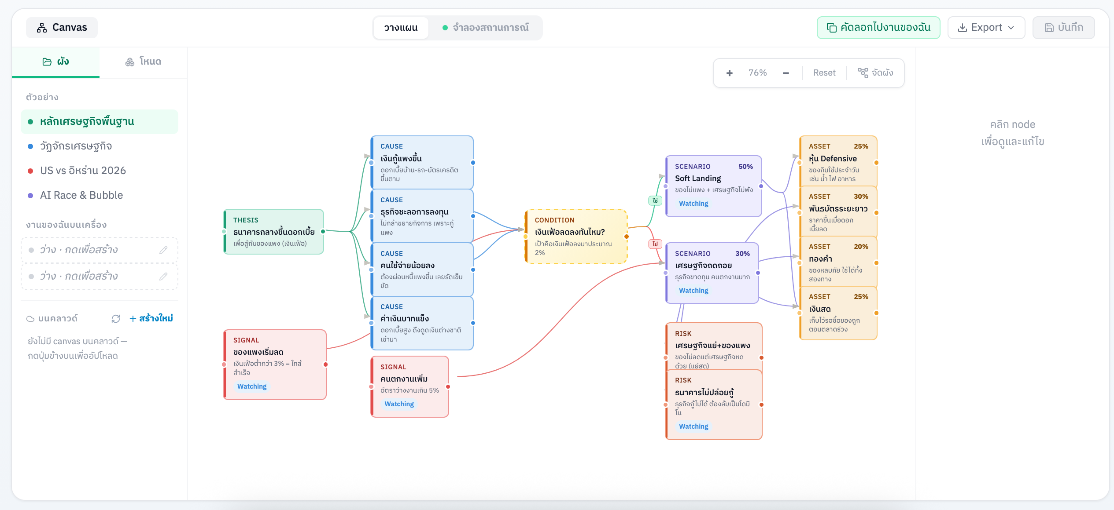Open the US vs อิหร่าน 2026 example canvas
The image size is (1114, 510).
point(82,171)
